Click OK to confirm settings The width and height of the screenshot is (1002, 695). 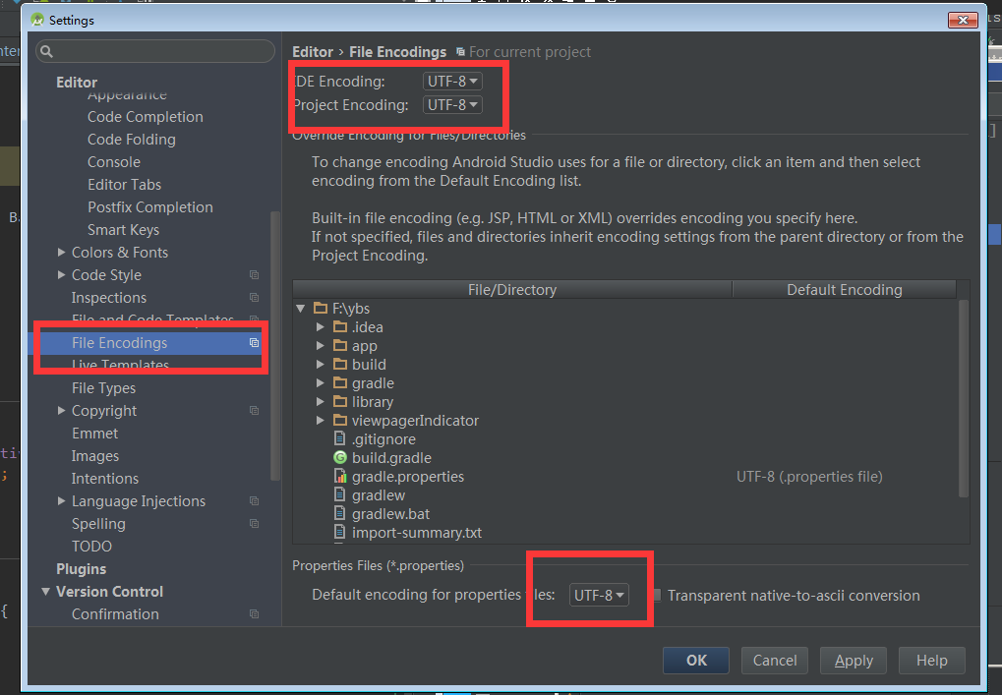coord(696,660)
